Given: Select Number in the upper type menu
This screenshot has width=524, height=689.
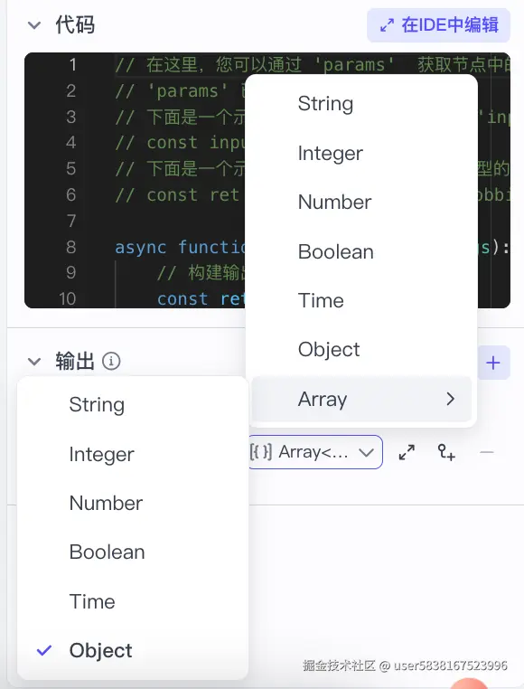Looking at the screenshot, I should pos(361,203).
